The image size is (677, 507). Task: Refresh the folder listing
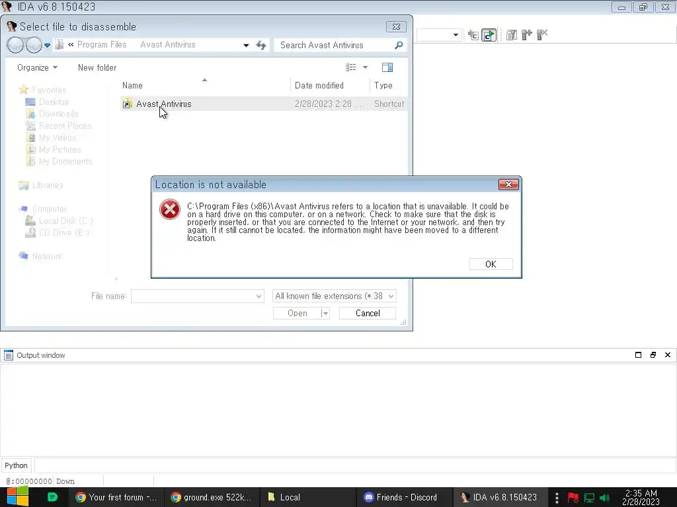point(261,46)
